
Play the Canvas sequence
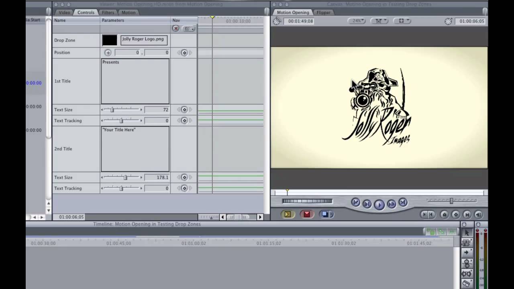point(379,204)
